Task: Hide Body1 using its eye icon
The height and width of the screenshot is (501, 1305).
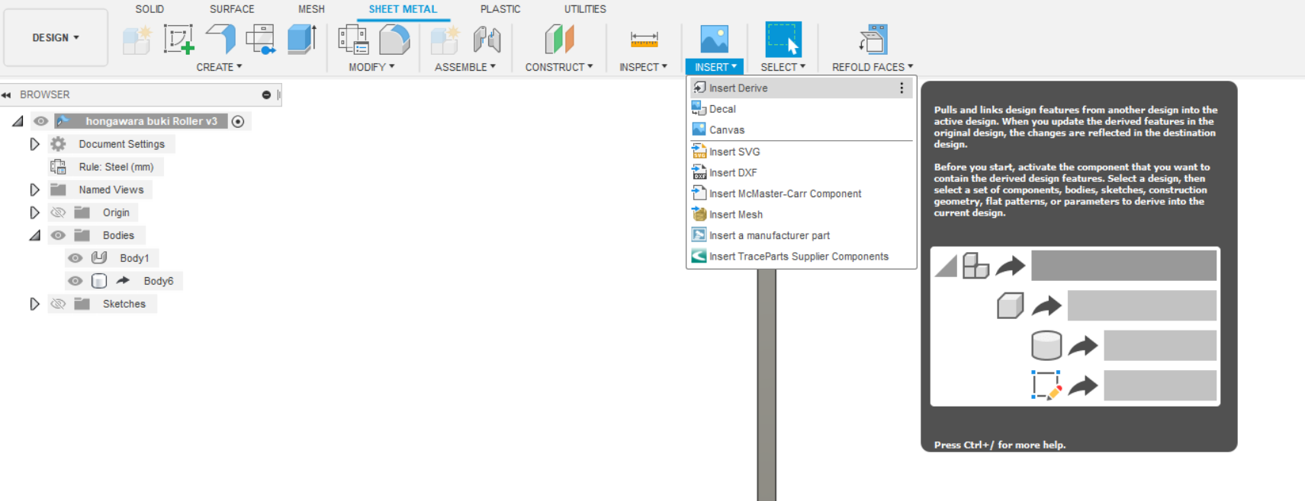Action: tap(75, 258)
